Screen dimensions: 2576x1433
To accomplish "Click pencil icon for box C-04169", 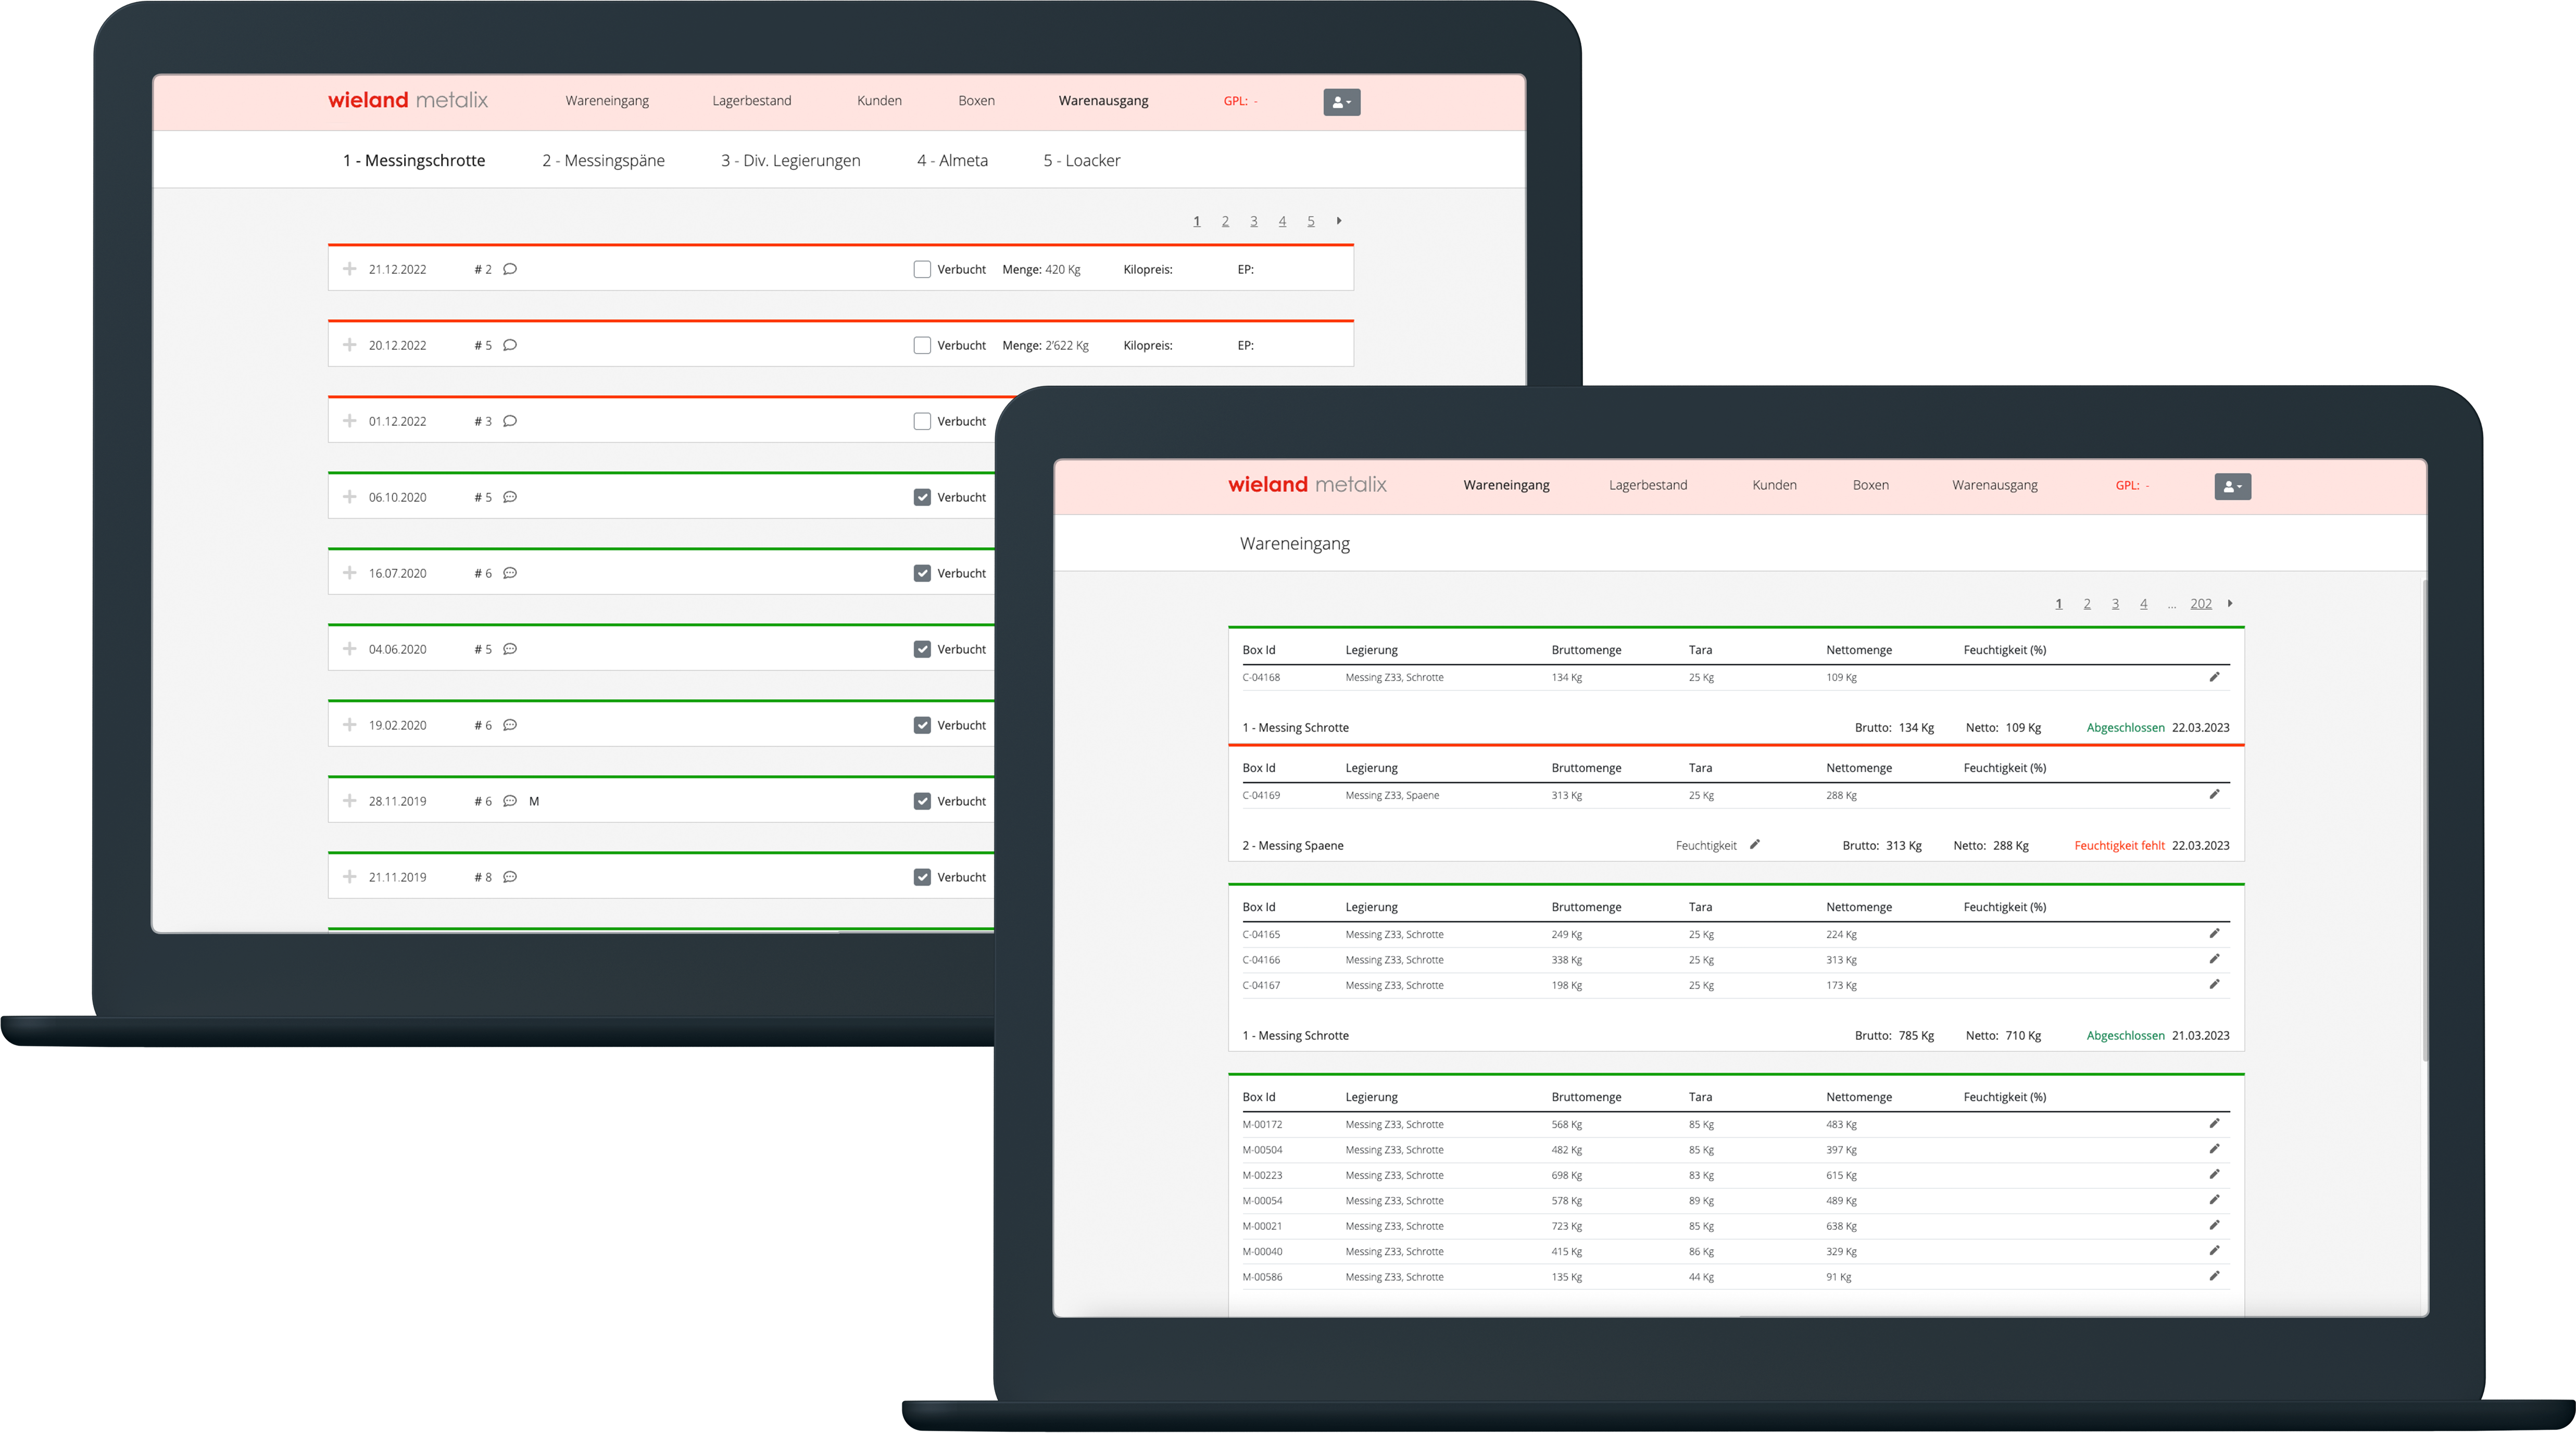I will (2214, 795).
